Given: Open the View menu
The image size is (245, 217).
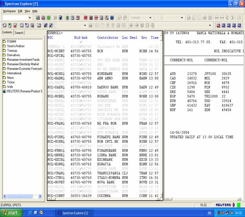Looking at the screenshot, I should click(x=27, y=11).
